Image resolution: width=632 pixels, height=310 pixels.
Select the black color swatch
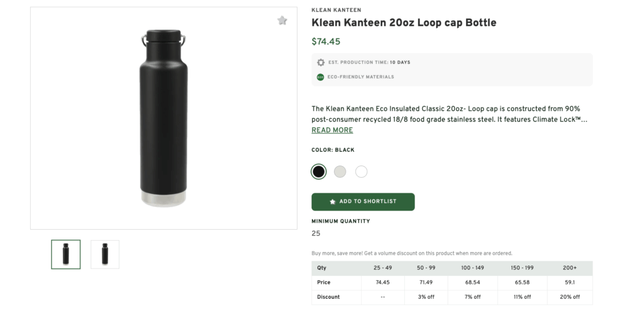click(318, 172)
